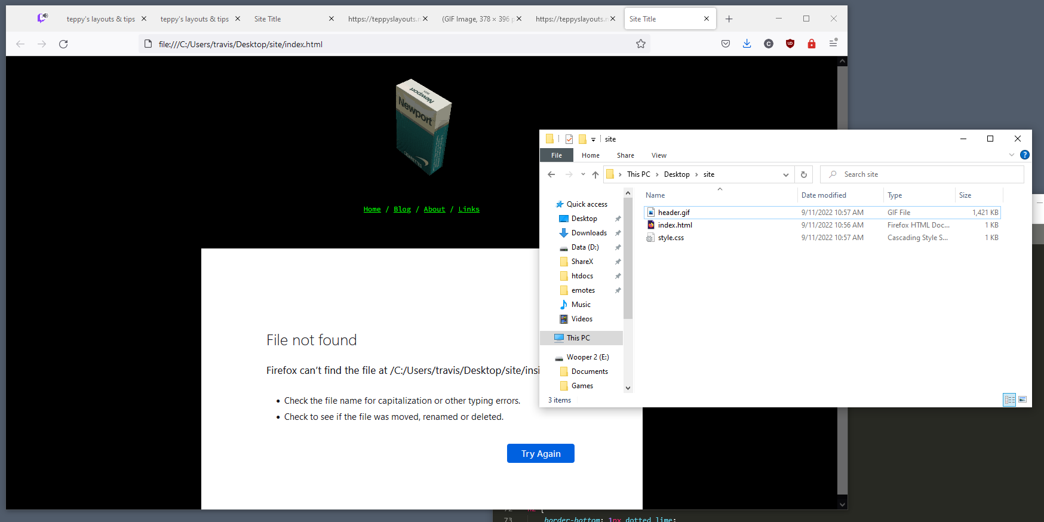Screen dimensions: 1044x522
Task: Click the Firefox URL address field
Action: coord(394,44)
